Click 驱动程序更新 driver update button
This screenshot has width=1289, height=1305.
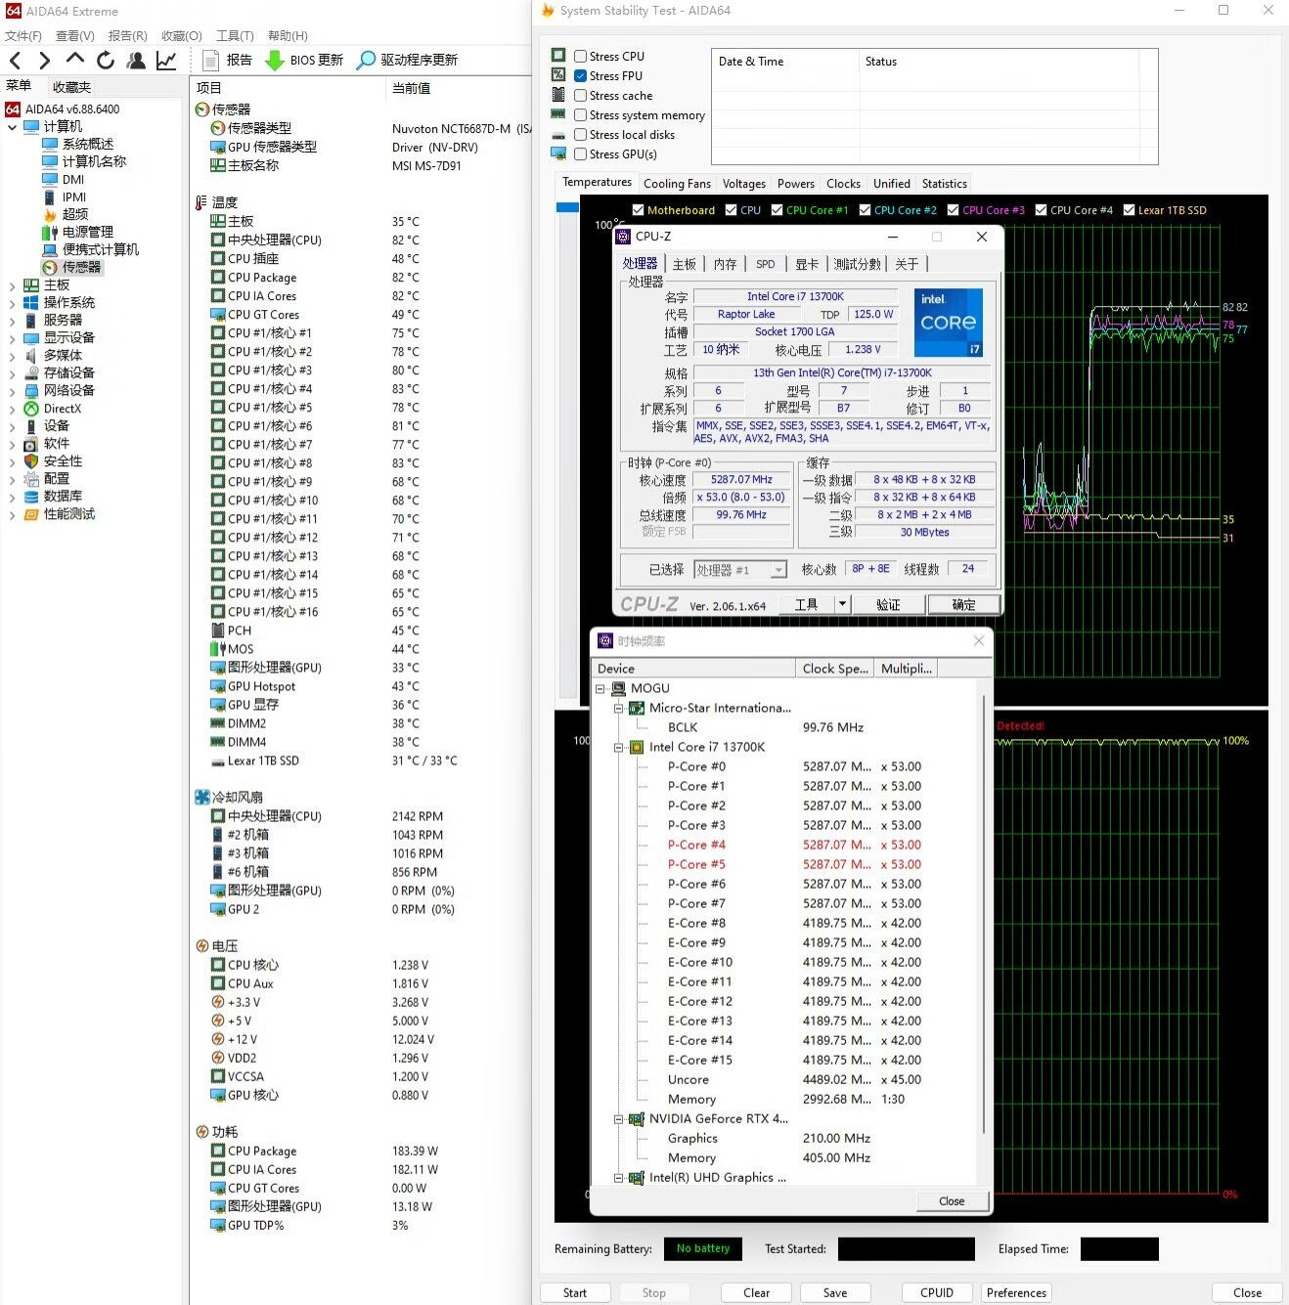[x=407, y=61]
